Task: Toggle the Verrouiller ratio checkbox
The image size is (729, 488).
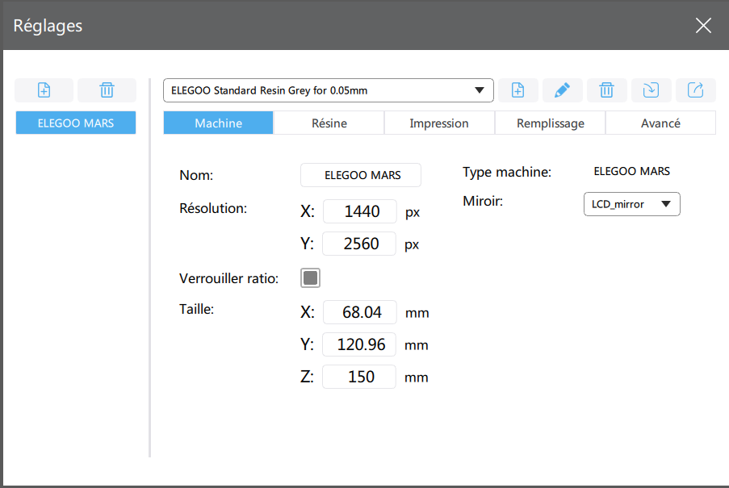Action: point(311,278)
